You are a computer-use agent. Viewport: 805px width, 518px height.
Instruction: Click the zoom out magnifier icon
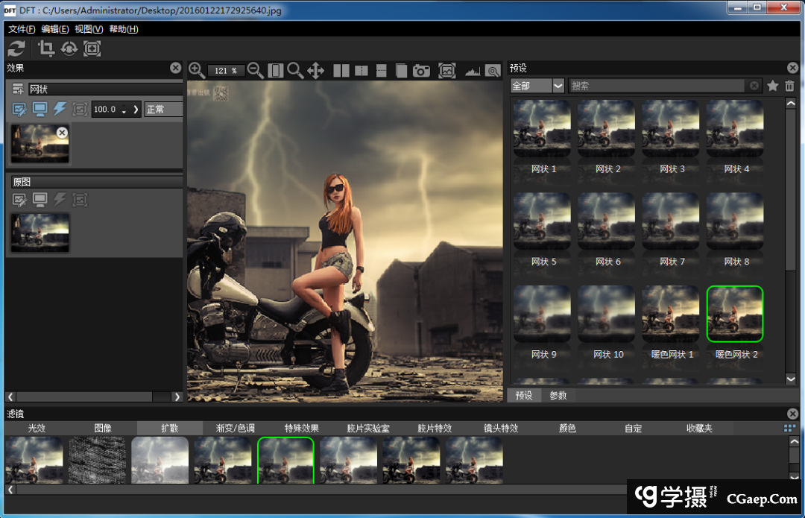pyautogui.click(x=255, y=70)
